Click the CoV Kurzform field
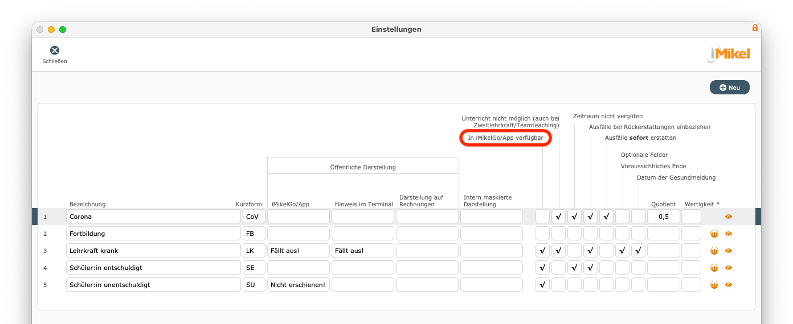Image resolution: width=793 pixels, height=324 pixels. [x=254, y=217]
